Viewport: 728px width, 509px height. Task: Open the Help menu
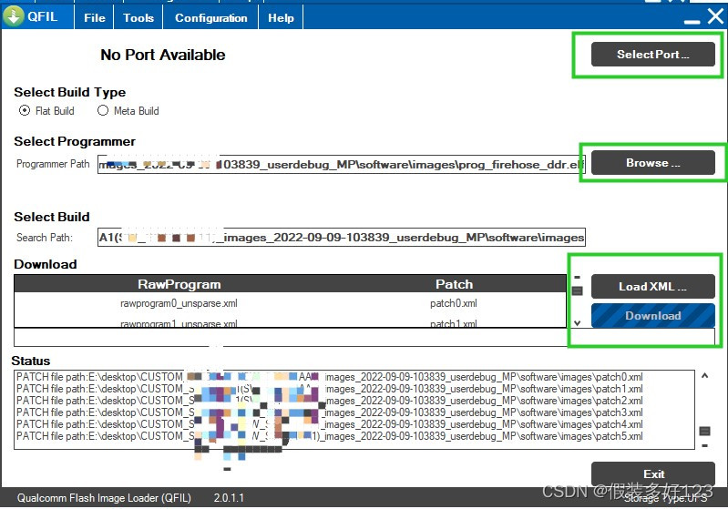(281, 17)
